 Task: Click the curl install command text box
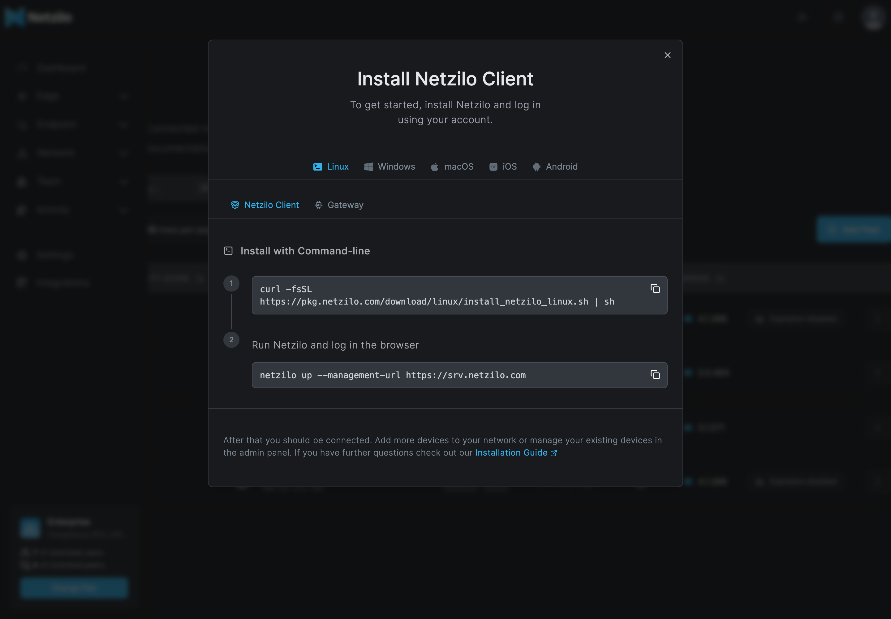pos(459,295)
